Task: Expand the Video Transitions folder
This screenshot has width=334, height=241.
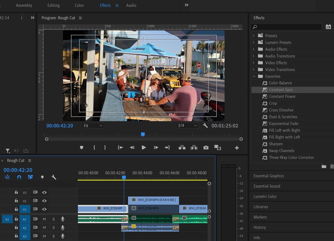Action: 254,69
